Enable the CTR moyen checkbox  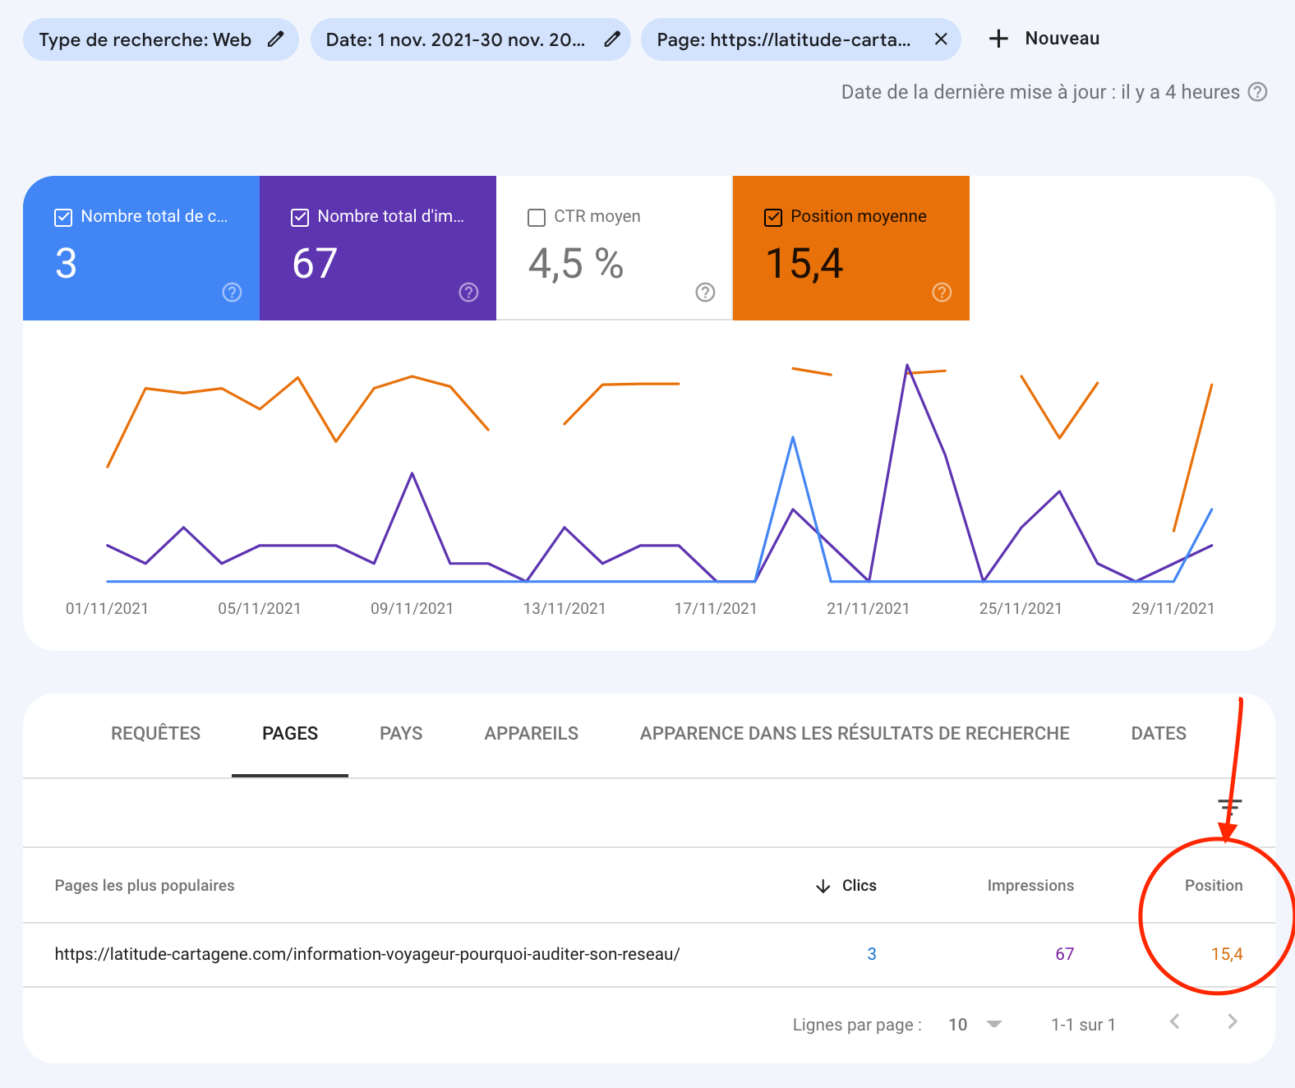click(537, 217)
